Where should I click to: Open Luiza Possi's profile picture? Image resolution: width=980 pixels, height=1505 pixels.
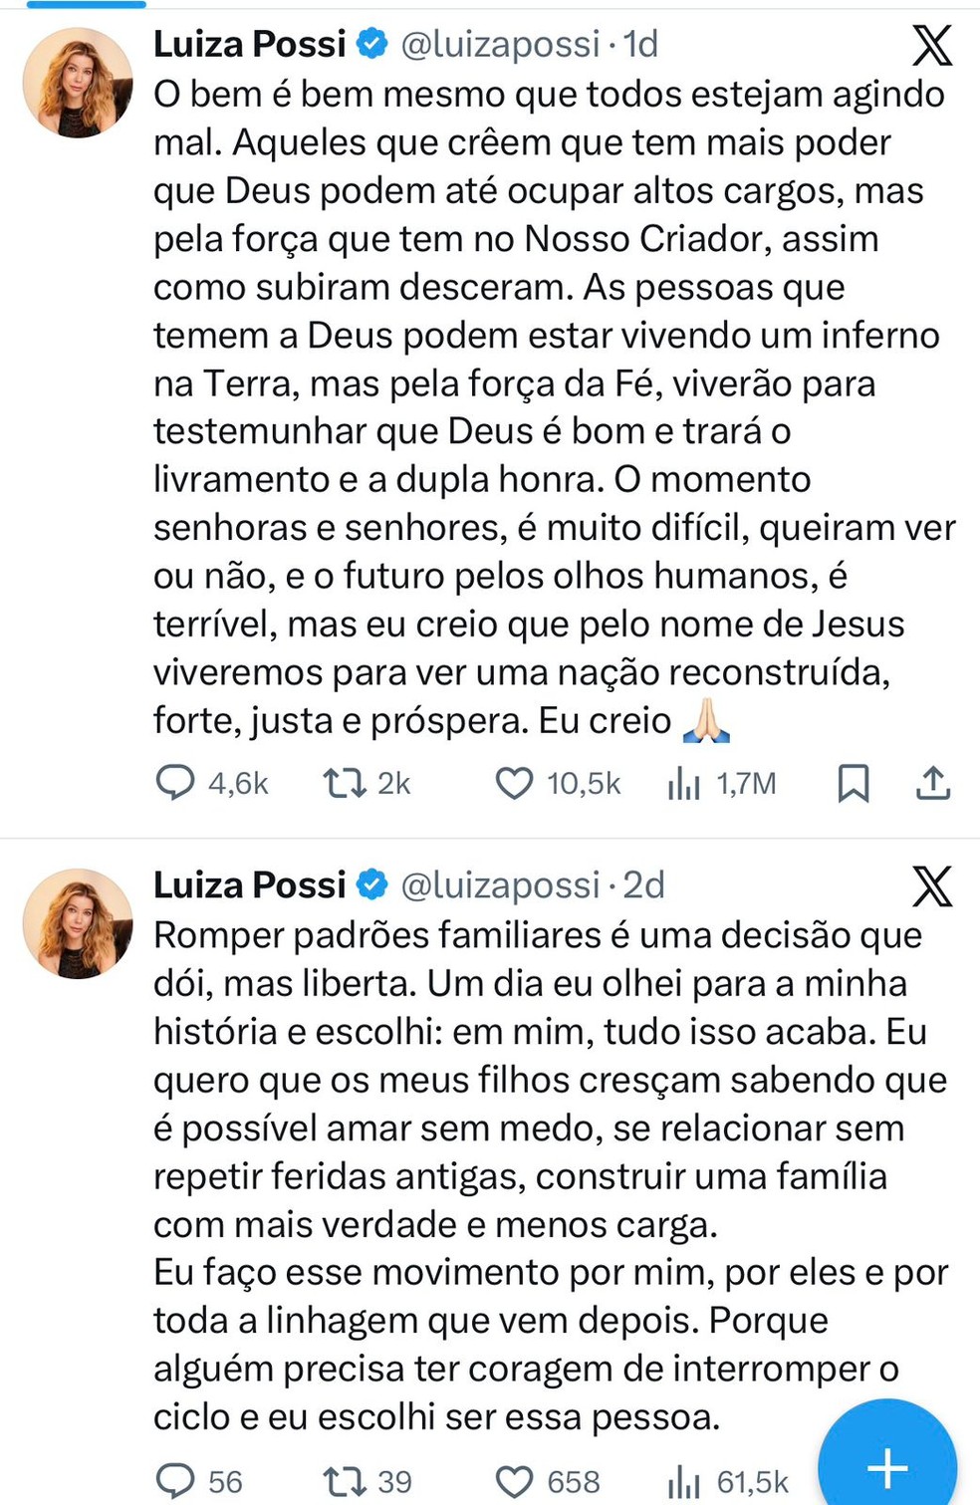[x=76, y=75]
